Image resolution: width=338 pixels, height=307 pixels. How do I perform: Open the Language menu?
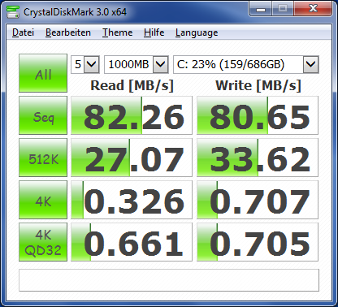[197, 32]
